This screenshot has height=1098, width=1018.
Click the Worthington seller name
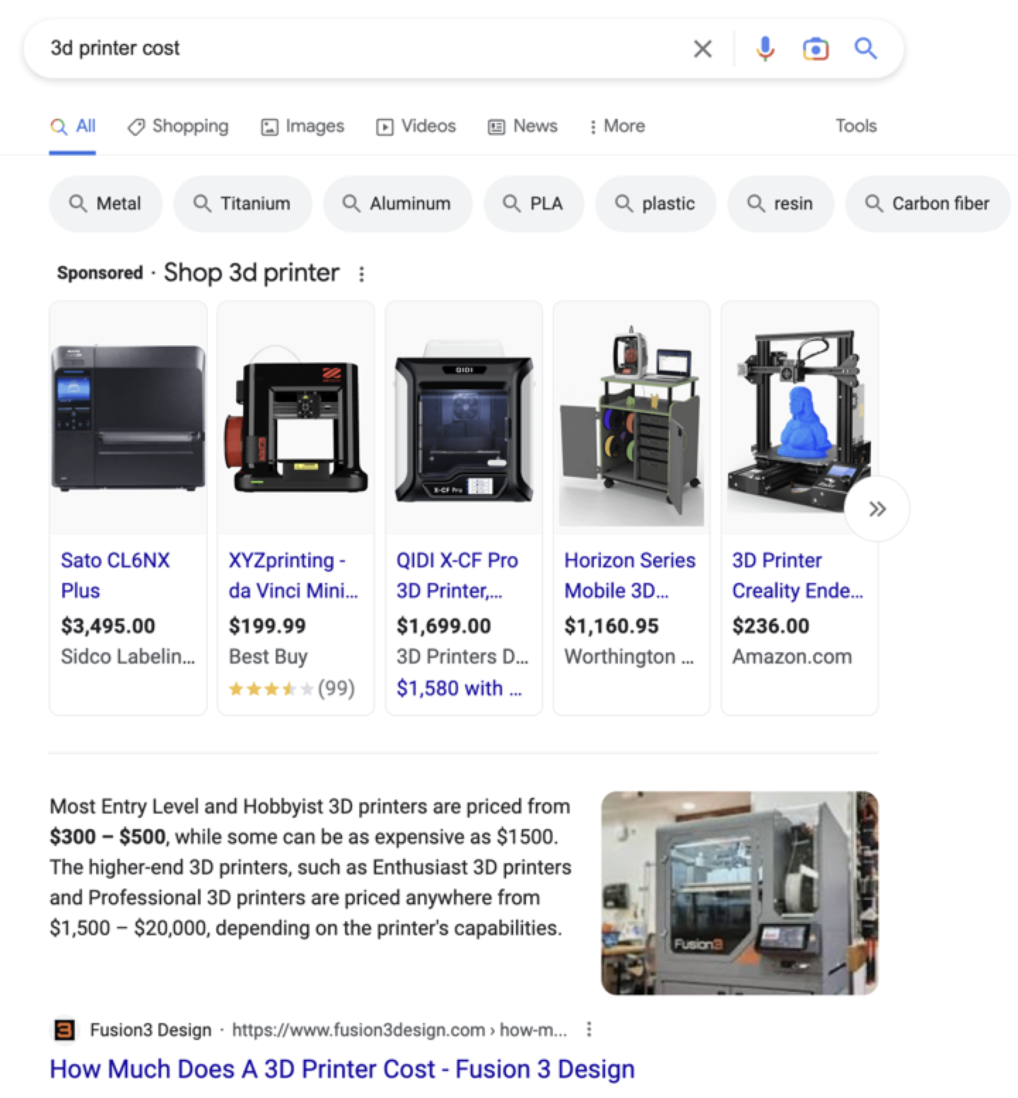coord(629,657)
